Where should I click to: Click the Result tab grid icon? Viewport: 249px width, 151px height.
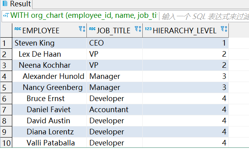click(5, 4)
